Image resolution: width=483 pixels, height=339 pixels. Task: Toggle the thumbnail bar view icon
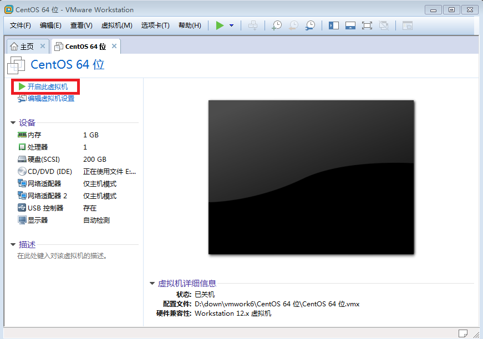(x=350, y=25)
